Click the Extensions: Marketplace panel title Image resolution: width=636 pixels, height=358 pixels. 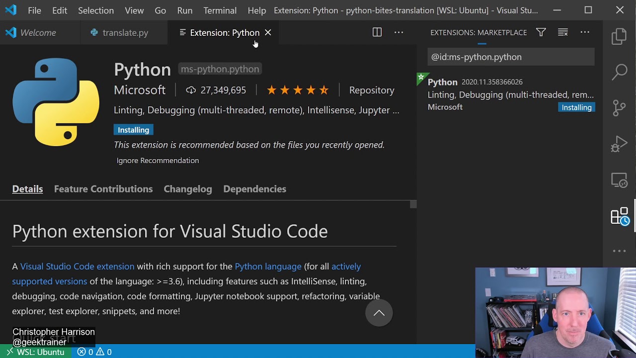point(478,32)
